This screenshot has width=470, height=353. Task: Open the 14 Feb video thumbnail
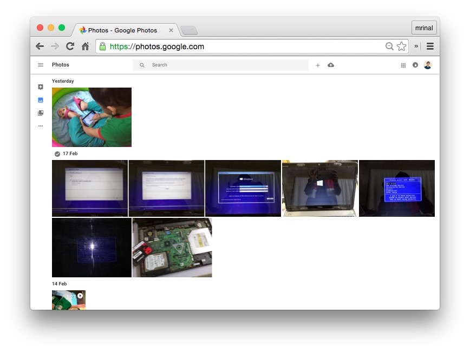[69, 300]
